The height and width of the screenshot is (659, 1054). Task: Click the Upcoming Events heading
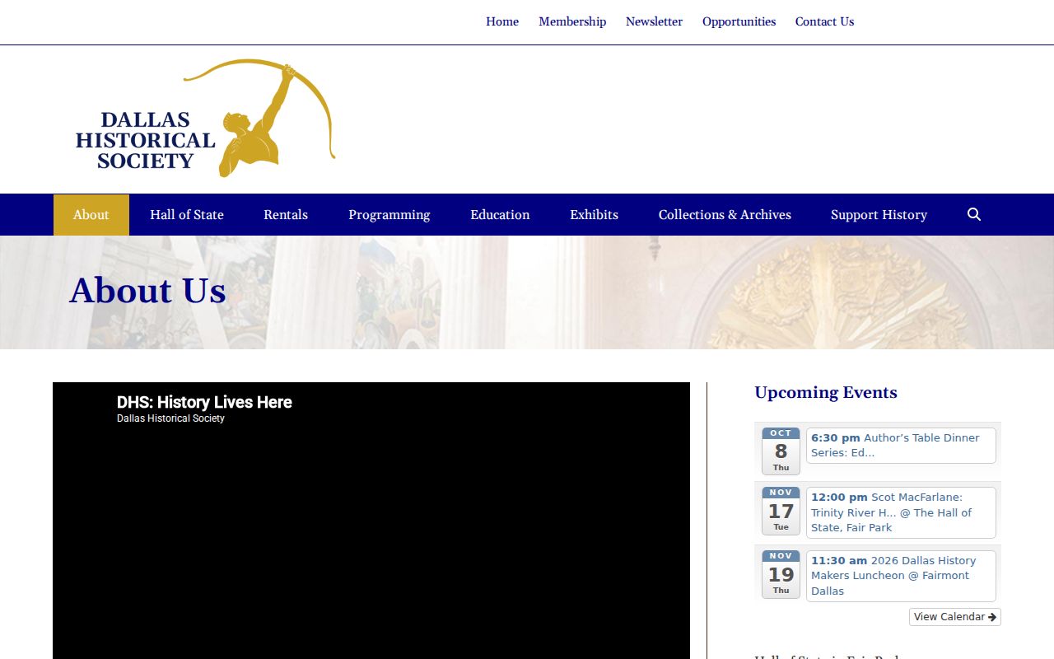[826, 392]
